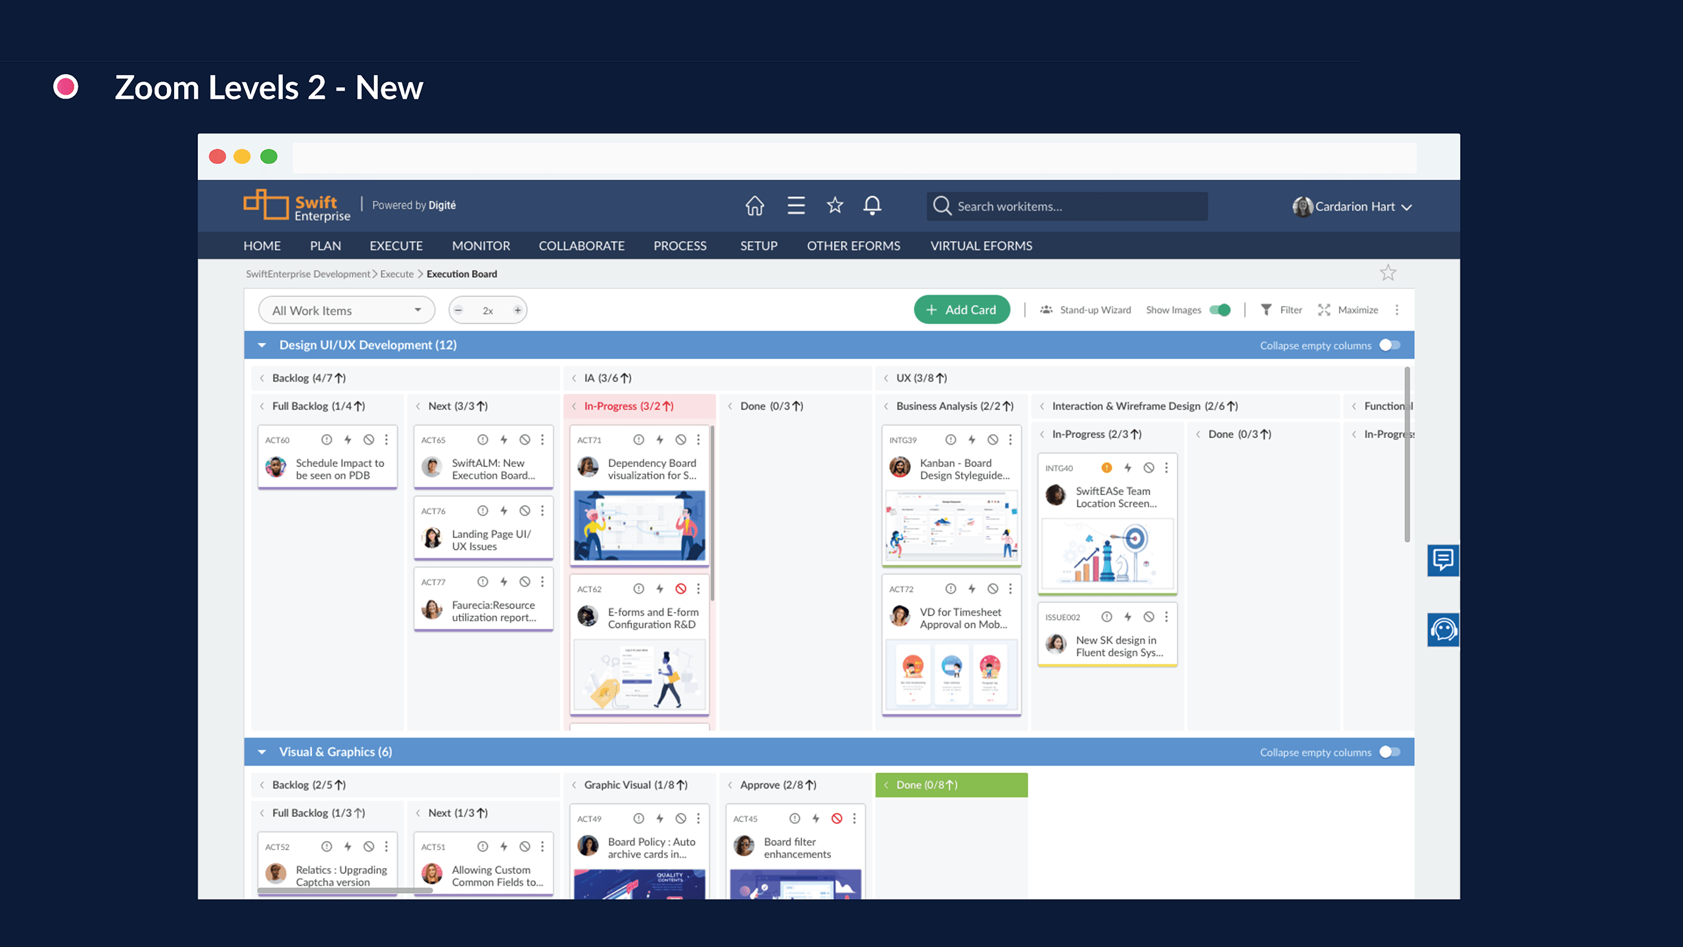
Task: Toggle Collapse empty columns for Design UI/UX Development
Action: click(x=1389, y=345)
